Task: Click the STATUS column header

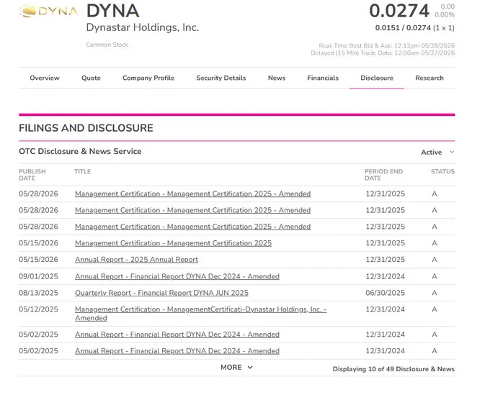Action: 443,172
